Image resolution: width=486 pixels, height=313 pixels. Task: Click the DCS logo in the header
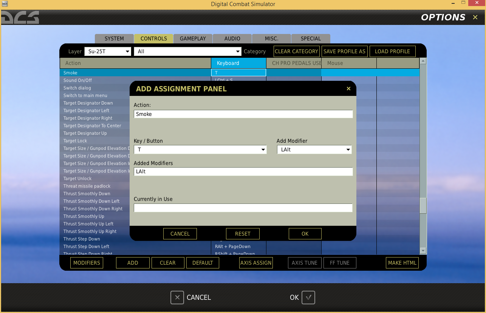20,17
